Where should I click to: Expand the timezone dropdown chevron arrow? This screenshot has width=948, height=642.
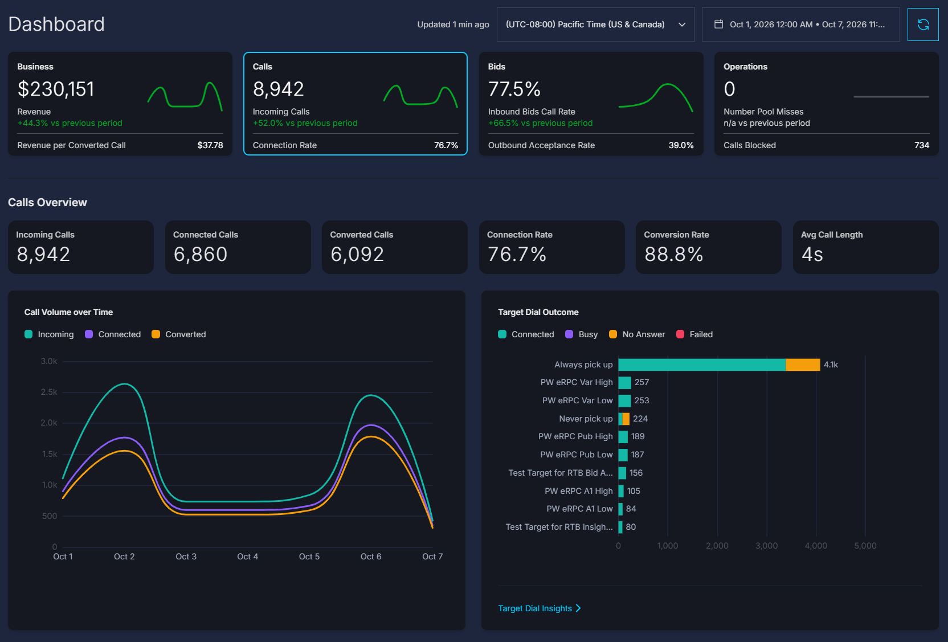tap(682, 24)
